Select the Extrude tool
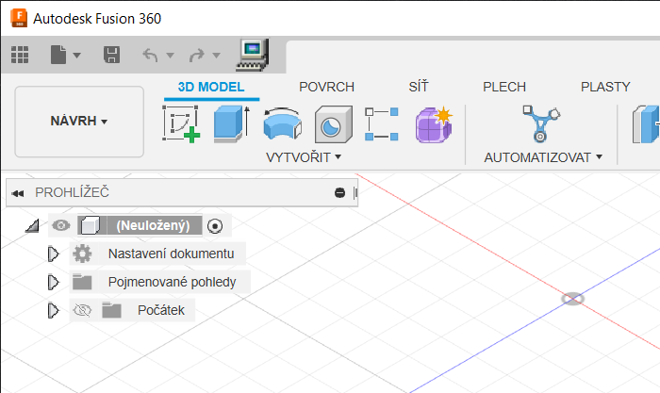Viewport: 660px width, 393px height. pos(230,124)
